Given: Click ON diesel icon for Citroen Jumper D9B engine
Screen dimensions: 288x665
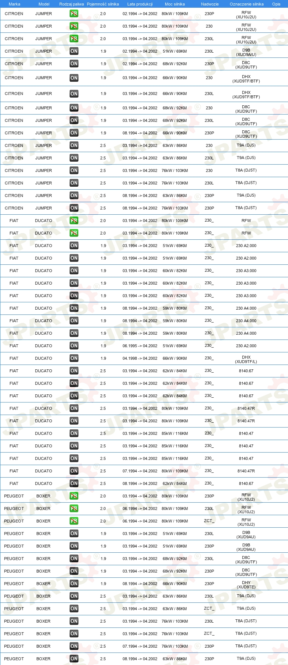Looking at the screenshot, I should (x=74, y=51).
